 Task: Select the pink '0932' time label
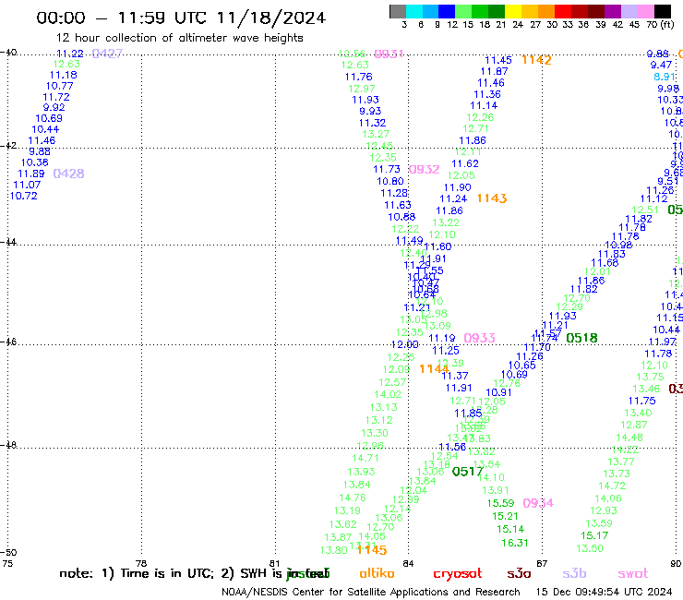point(425,170)
